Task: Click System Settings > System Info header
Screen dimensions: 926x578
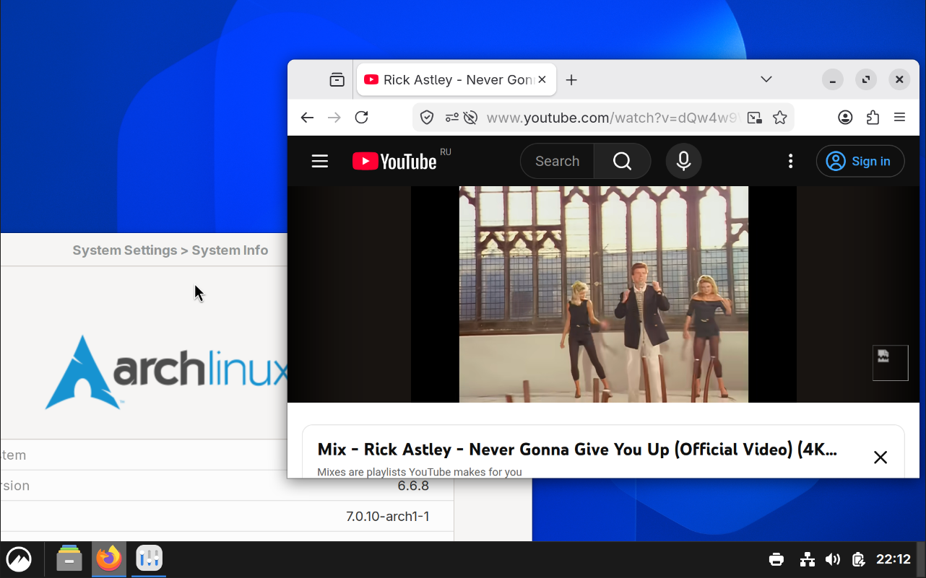Action: 170,250
